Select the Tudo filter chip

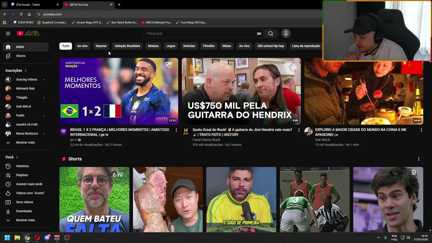66,46
